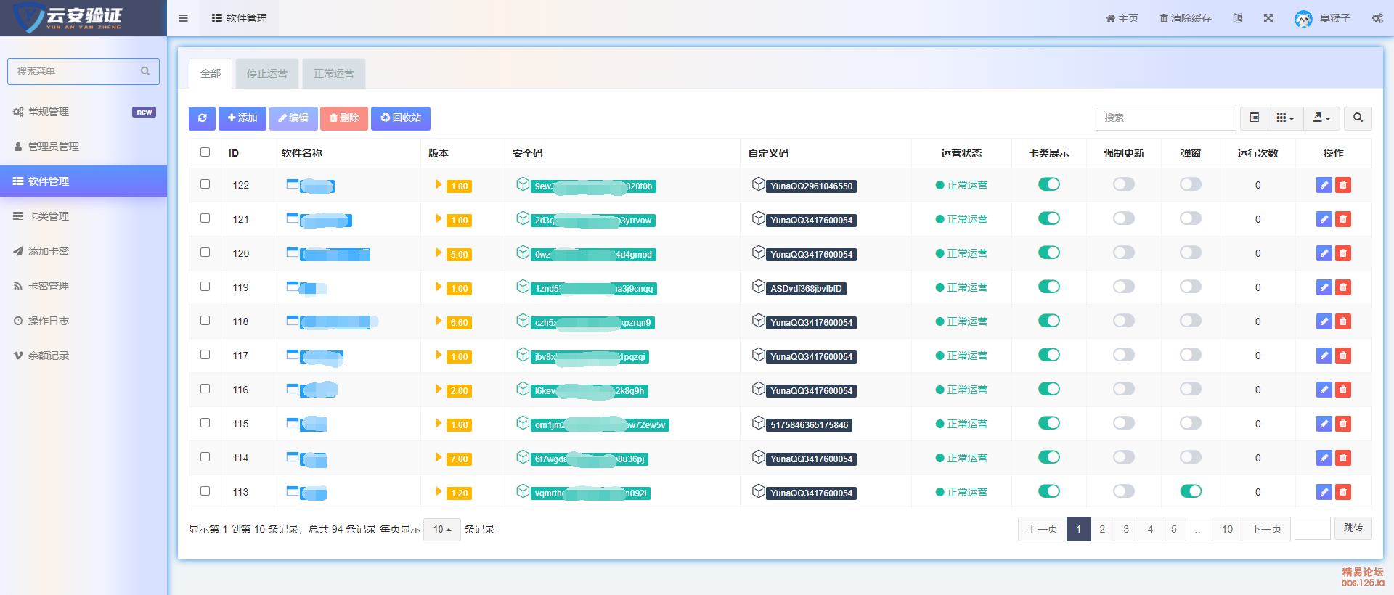Click the blue refresh table button
Image resolution: width=1394 pixels, height=595 pixels.
202,118
